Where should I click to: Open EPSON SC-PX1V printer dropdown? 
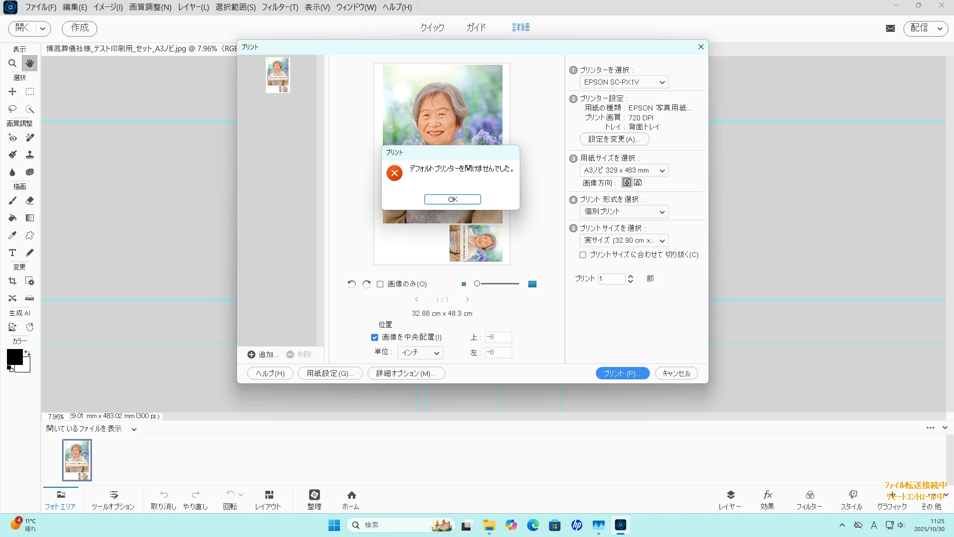point(624,82)
